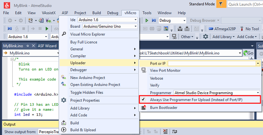Image resolution: width=263 pixels, height=135 pixels.
Task: Click the Visual Micro Vm toolbar icon
Action: pos(49,21)
